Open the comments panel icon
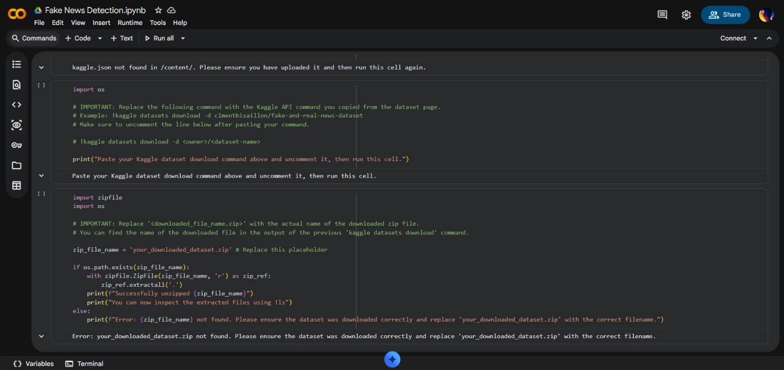 pos(662,15)
